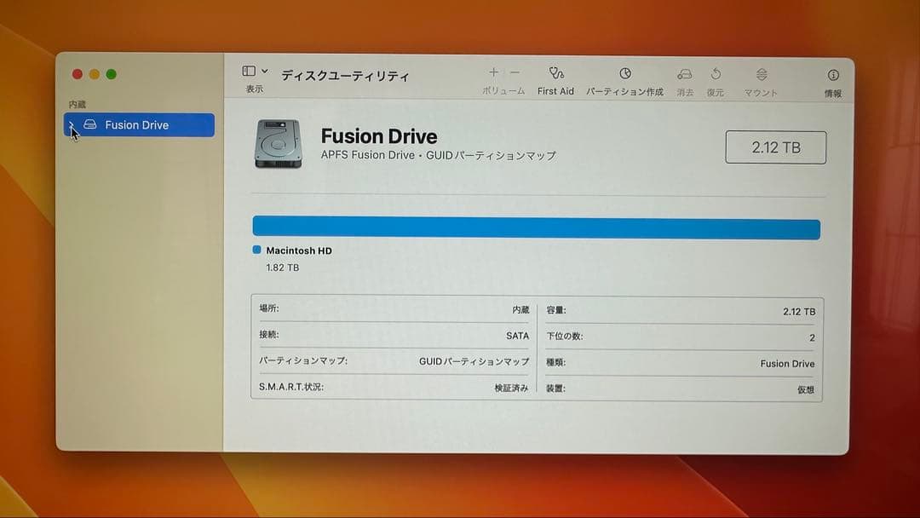Screen dimensions: 920x518
Task: Open the info (情報) panel icon
Action: pos(833,75)
